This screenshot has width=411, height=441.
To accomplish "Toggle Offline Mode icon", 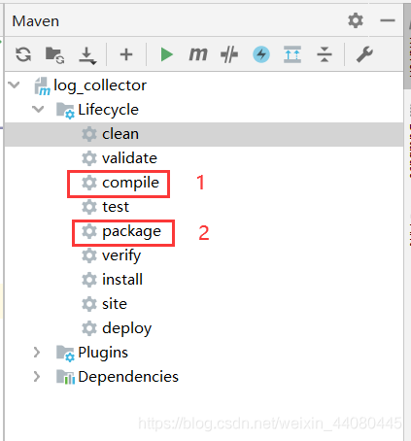I will pyautogui.click(x=229, y=54).
